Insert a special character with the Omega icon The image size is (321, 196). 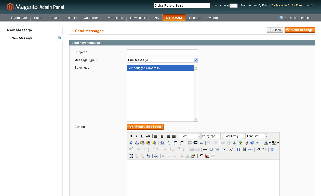pos(238,150)
